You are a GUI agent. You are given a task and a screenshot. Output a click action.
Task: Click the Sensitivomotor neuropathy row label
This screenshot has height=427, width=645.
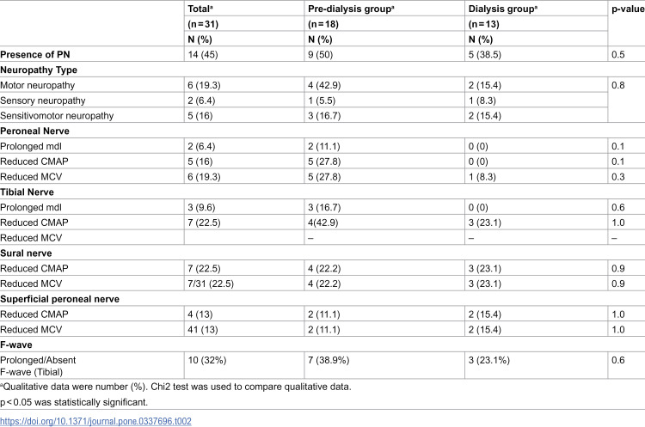tap(57, 115)
